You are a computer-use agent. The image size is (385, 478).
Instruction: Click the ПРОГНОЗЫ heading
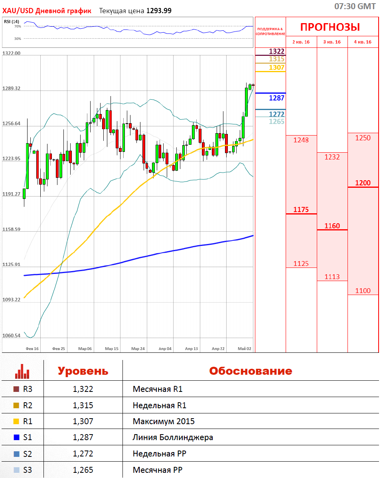point(330,27)
